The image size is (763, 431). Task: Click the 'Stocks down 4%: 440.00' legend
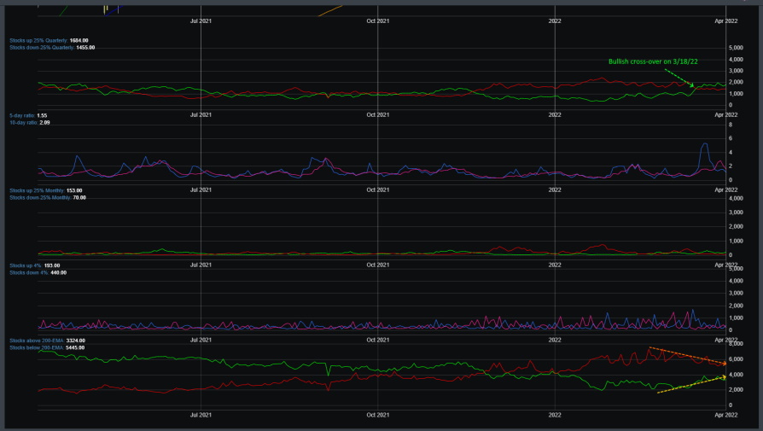38,272
